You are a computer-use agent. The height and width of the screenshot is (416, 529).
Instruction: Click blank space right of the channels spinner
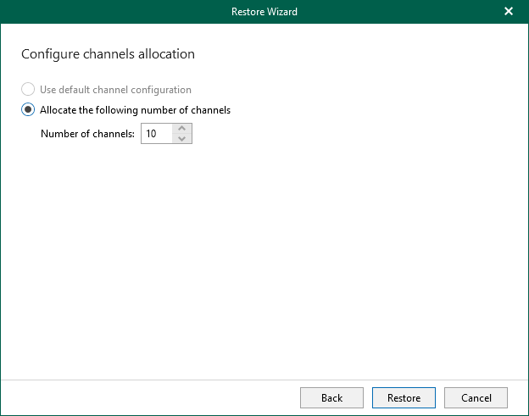click(x=339, y=134)
